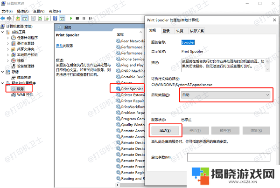This screenshot has width=280, height=188.
Task: Expand the 事件查看器 node arrow
Action: [7, 43]
